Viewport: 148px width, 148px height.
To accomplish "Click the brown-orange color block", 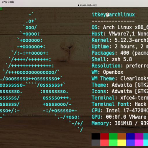I will 122,136.
